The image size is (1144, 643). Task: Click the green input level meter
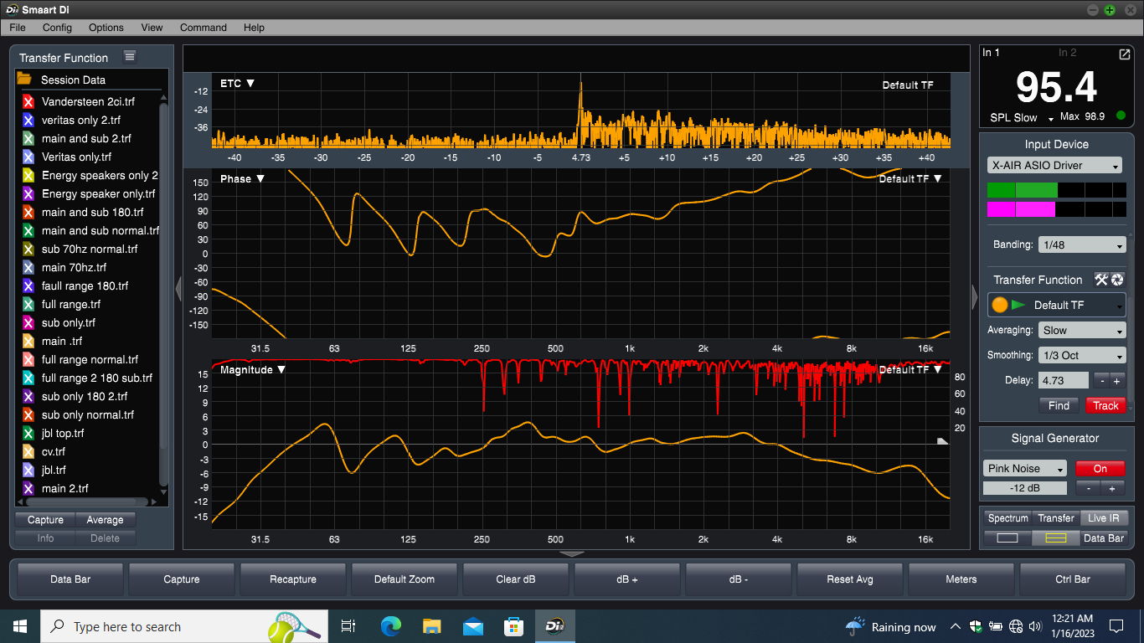pyautogui.click(x=1056, y=190)
